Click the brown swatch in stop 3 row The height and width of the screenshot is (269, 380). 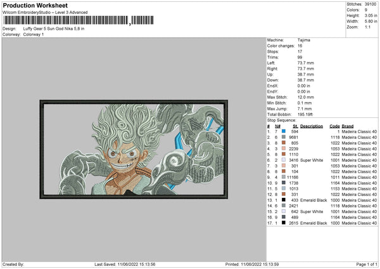click(x=284, y=143)
